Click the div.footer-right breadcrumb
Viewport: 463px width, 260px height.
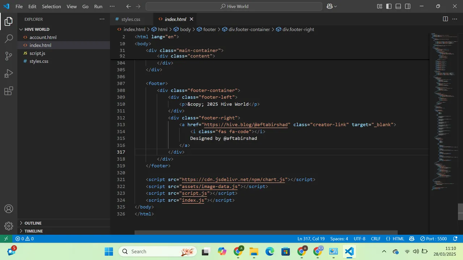(295, 29)
